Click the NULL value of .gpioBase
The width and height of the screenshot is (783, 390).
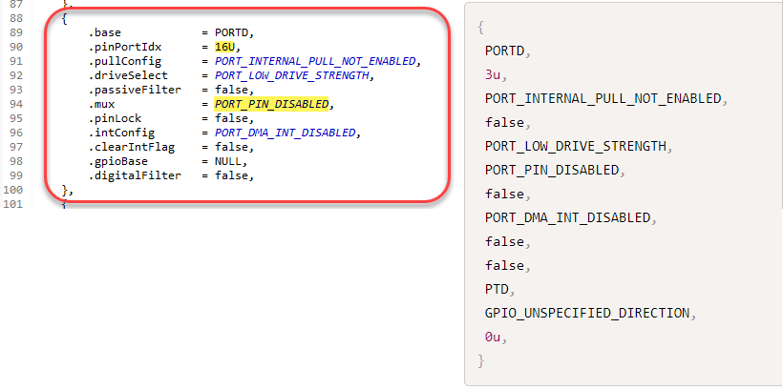[x=229, y=162]
